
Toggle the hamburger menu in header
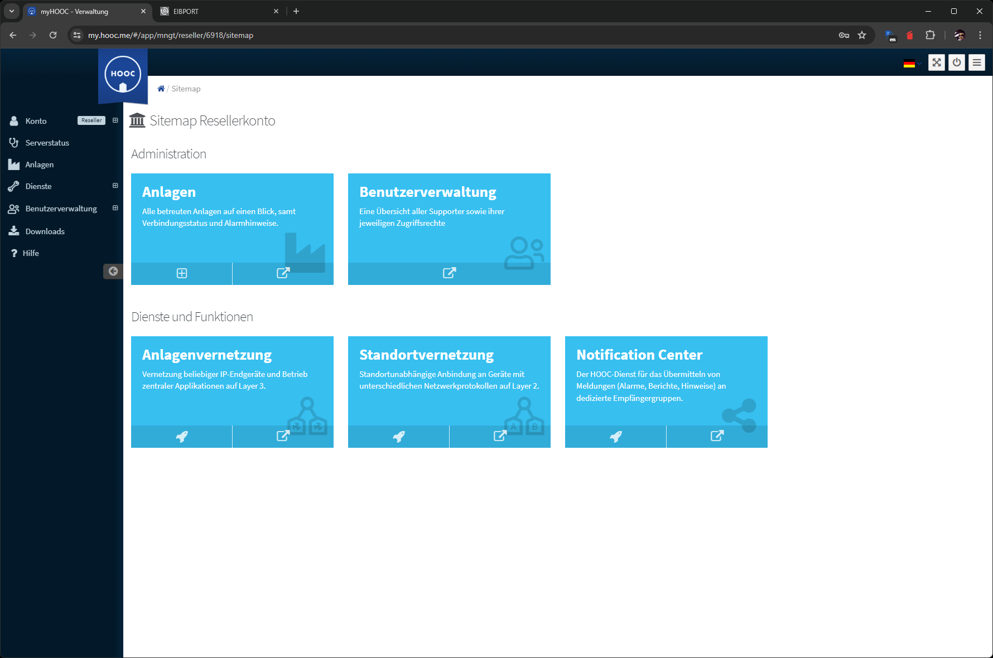[977, 62]
